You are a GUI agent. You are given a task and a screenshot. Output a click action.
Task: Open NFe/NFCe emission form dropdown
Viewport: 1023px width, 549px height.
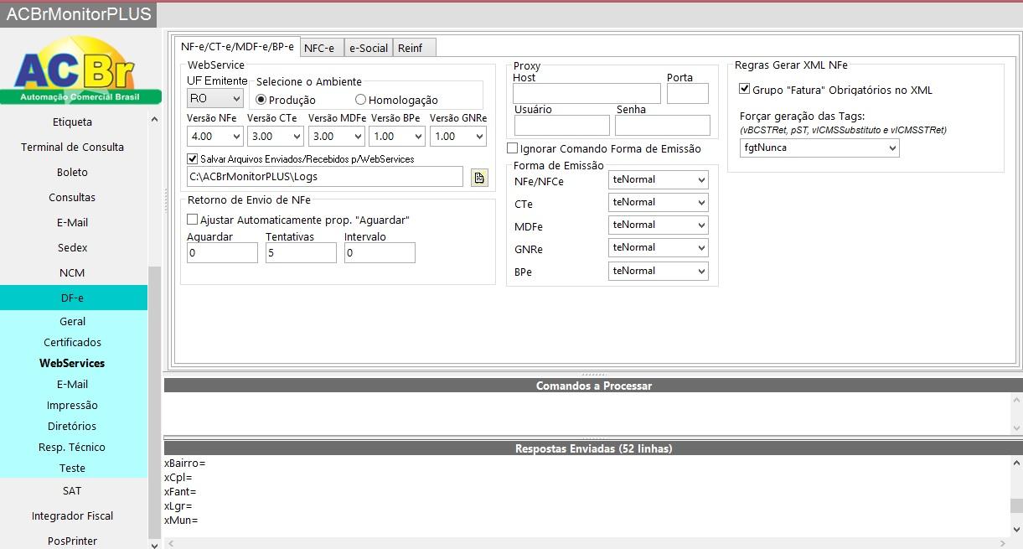click(659, 179)
